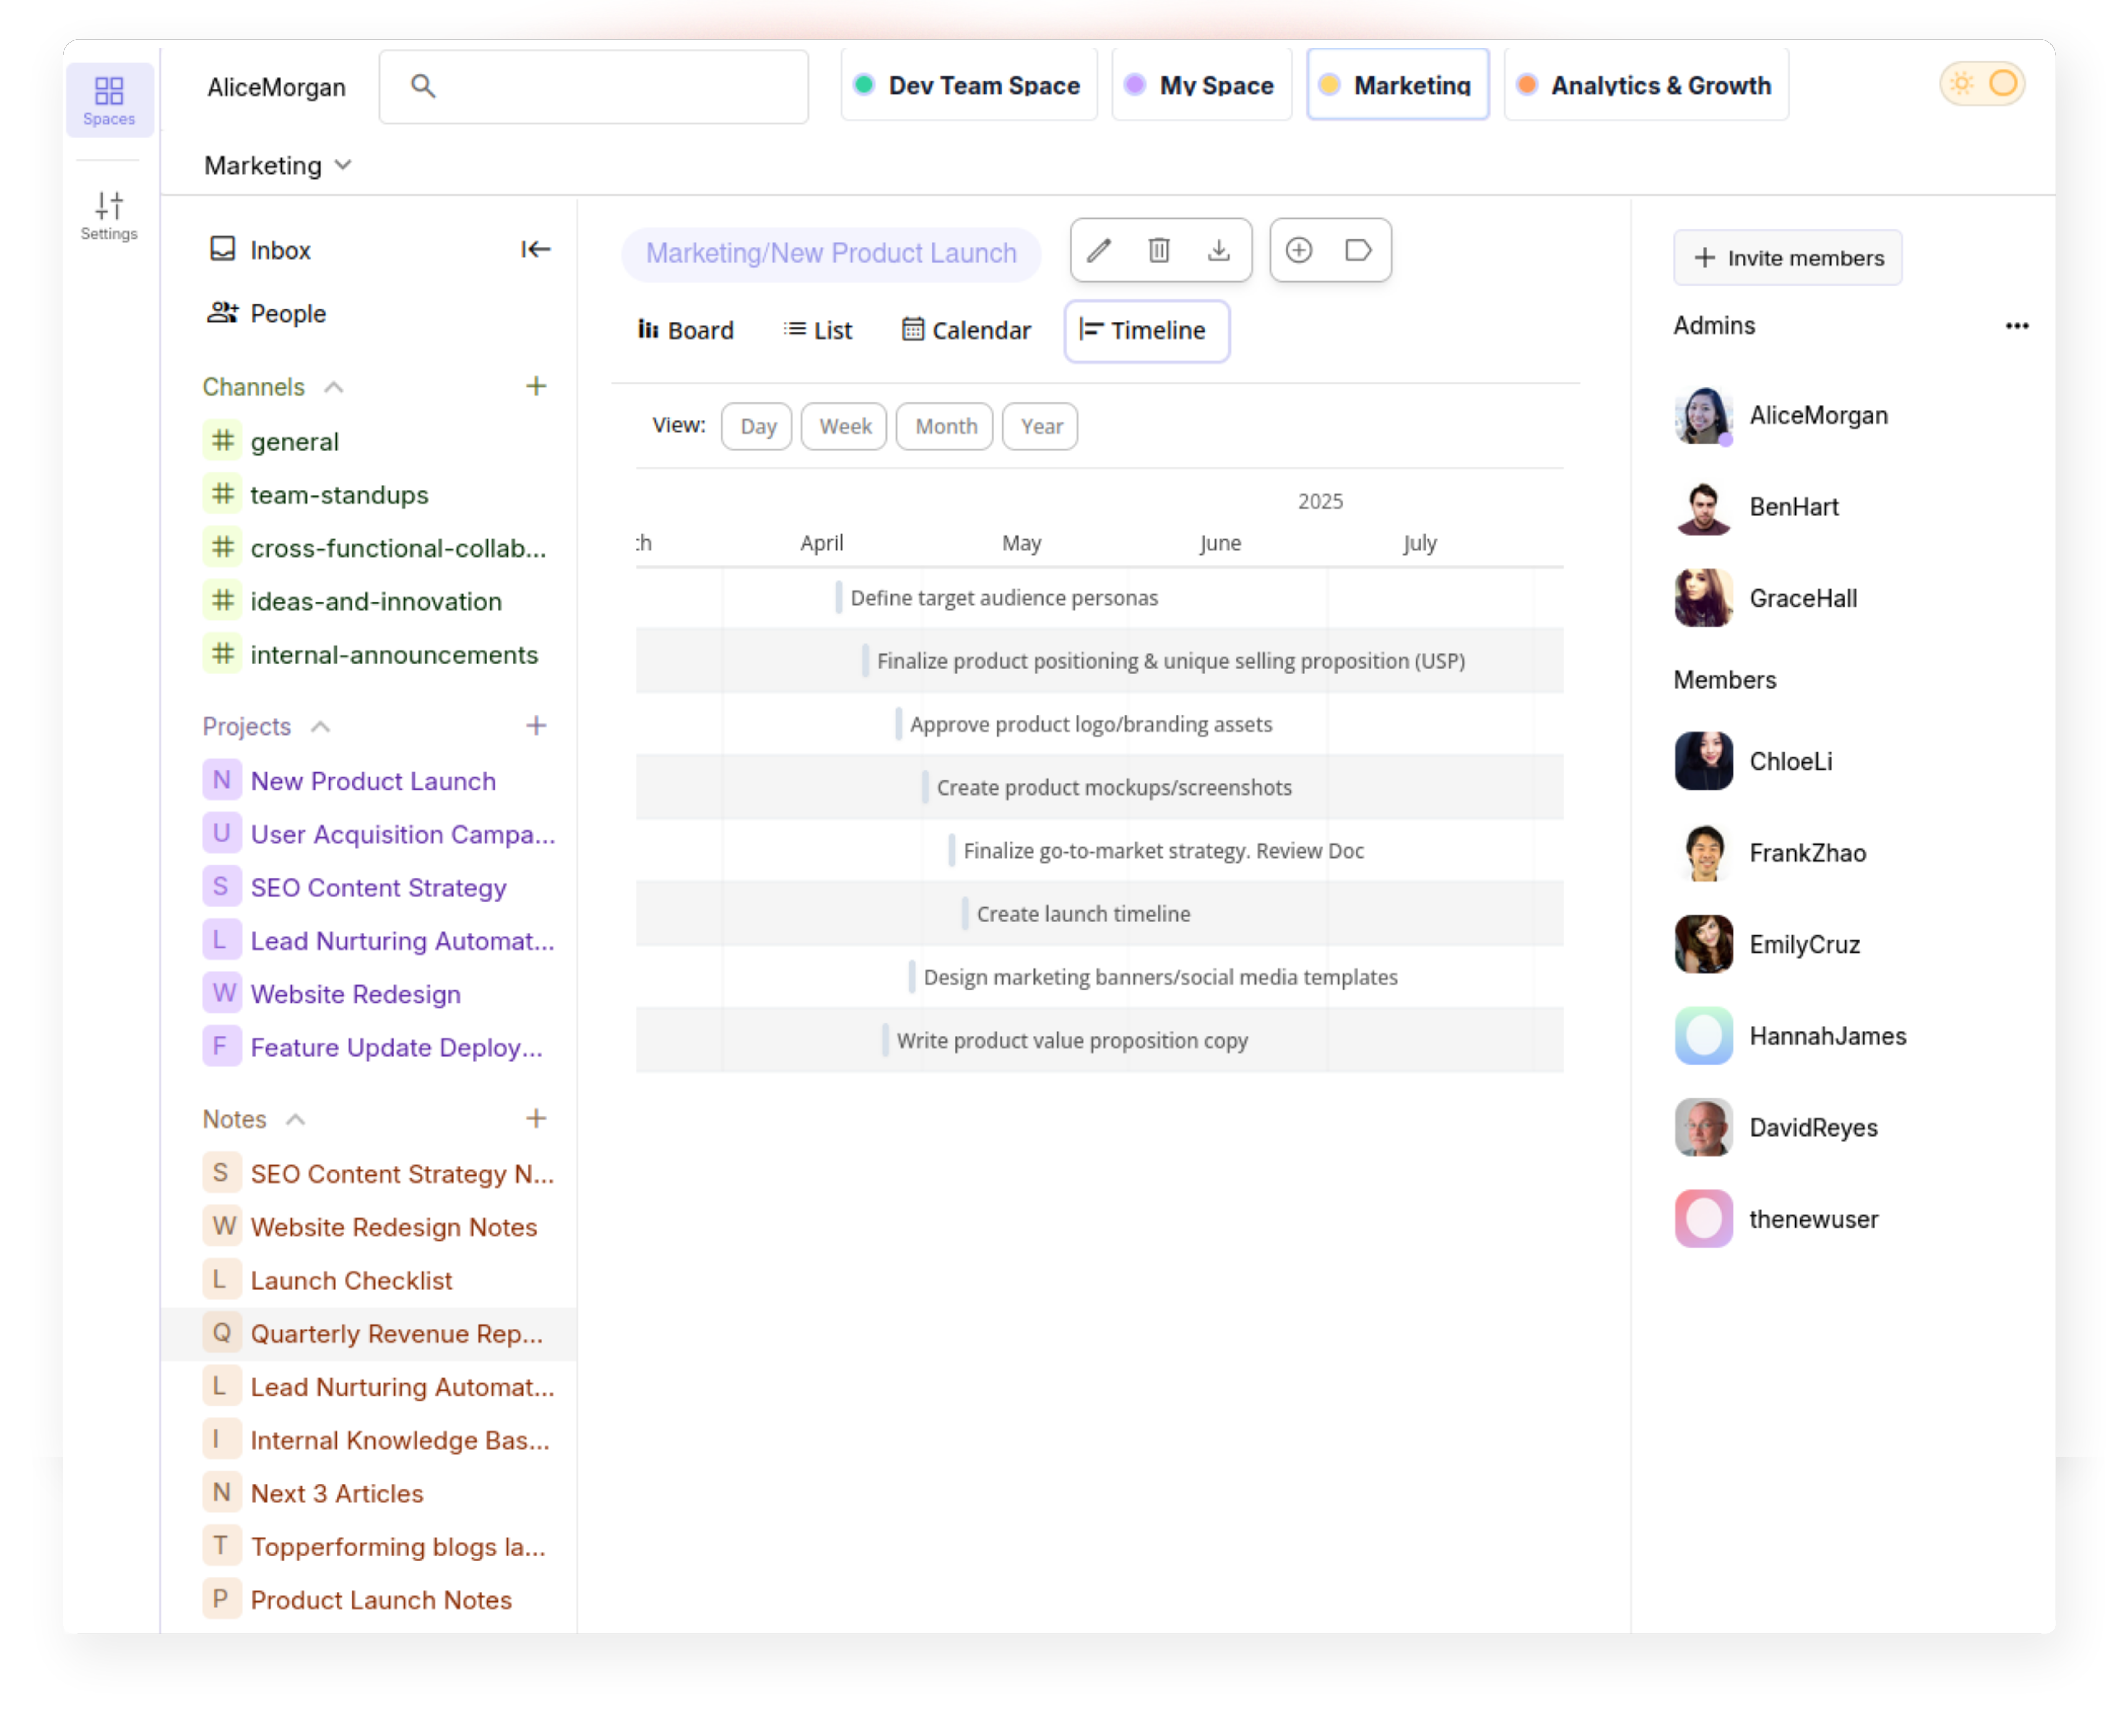The image size is (2119, 1736).
Task: Add a new note with plus icon
Action: click(x=536, y=1118)
